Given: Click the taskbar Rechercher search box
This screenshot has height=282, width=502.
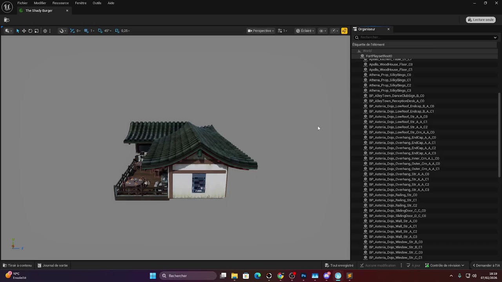Looking at the screenshot, I should 188,276.
